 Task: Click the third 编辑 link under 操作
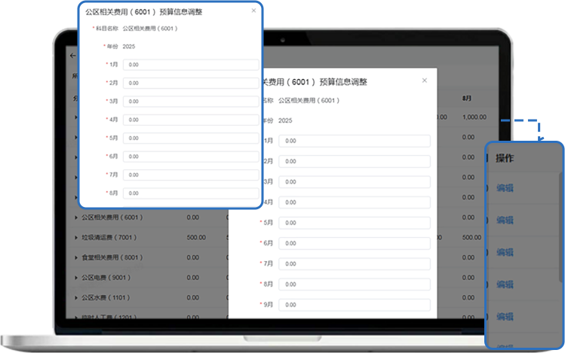click(x=505, y=253)
